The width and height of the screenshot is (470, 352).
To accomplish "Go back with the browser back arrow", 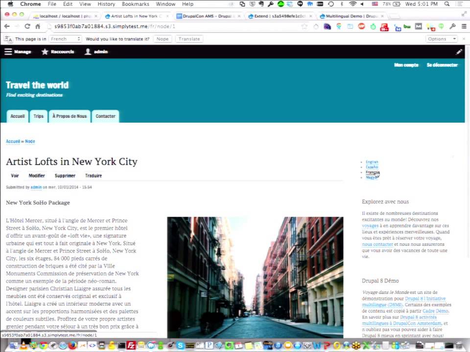I will point(7,26).
